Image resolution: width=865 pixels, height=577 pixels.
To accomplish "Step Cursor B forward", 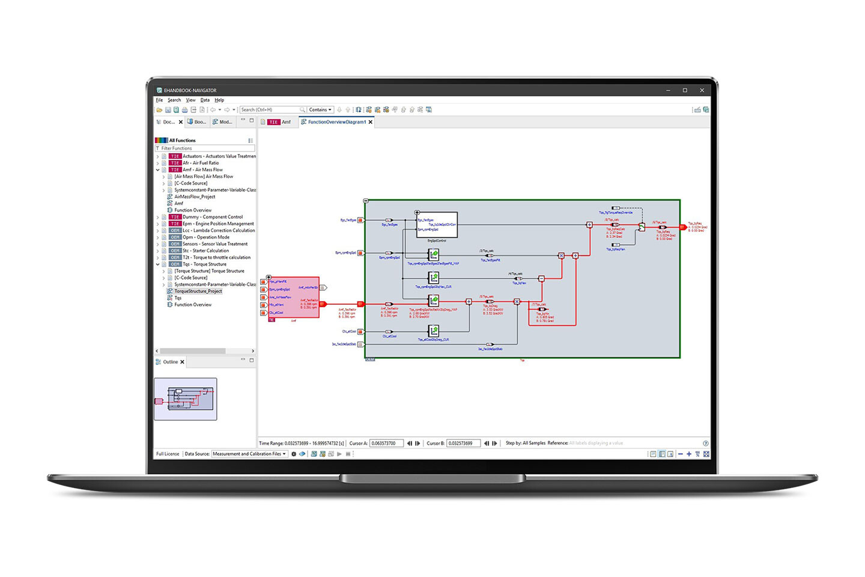I will coord(494,444).
